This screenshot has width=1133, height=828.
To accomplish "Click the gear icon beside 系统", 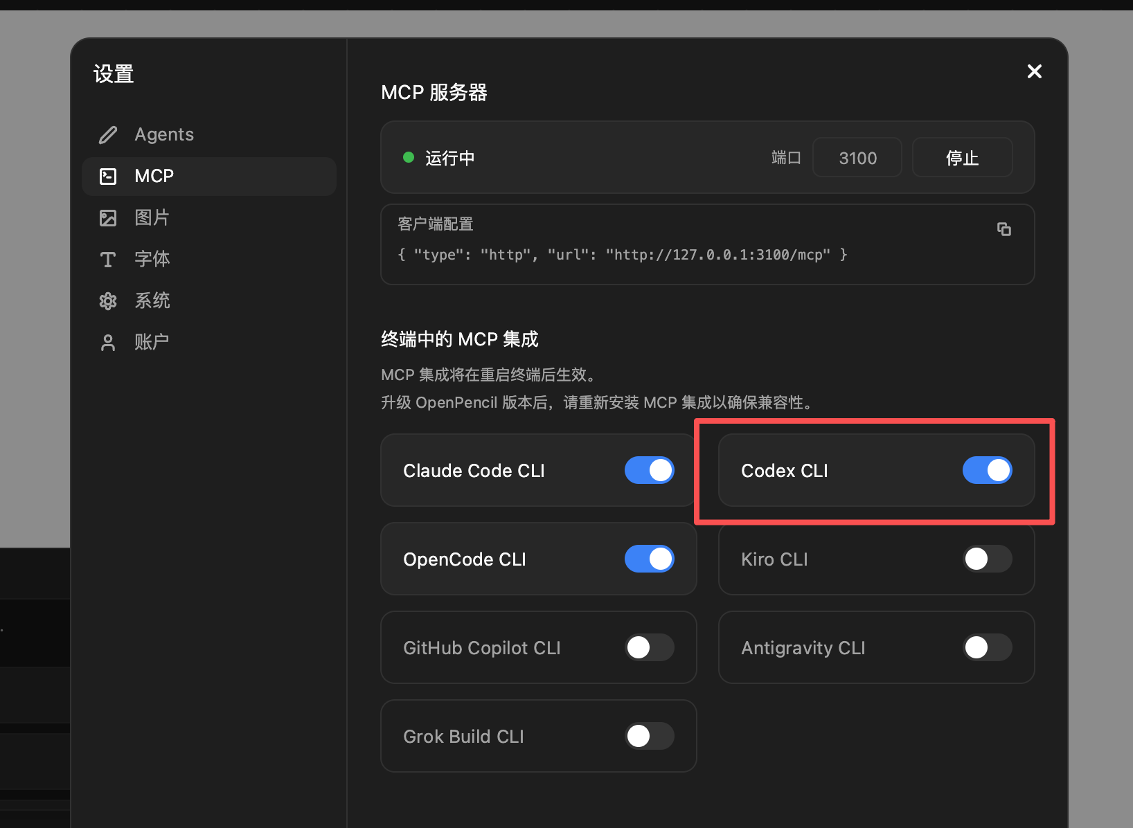I will coord(108,300).
